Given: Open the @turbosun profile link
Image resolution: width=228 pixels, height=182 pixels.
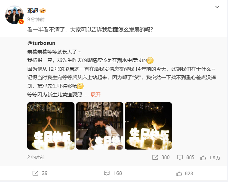Looking at the screenshot, I should pyautogui.click(x=41, y=43).
